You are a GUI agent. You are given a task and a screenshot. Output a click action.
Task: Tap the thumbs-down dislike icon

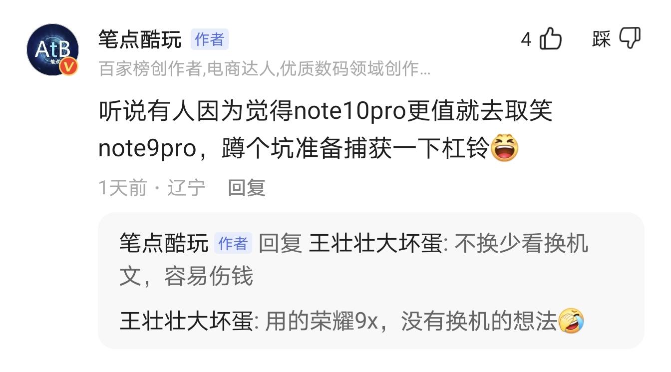click(630, 38)
